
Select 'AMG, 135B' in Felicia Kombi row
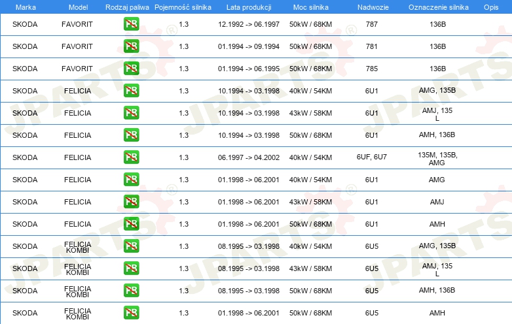tap(437, 246)
